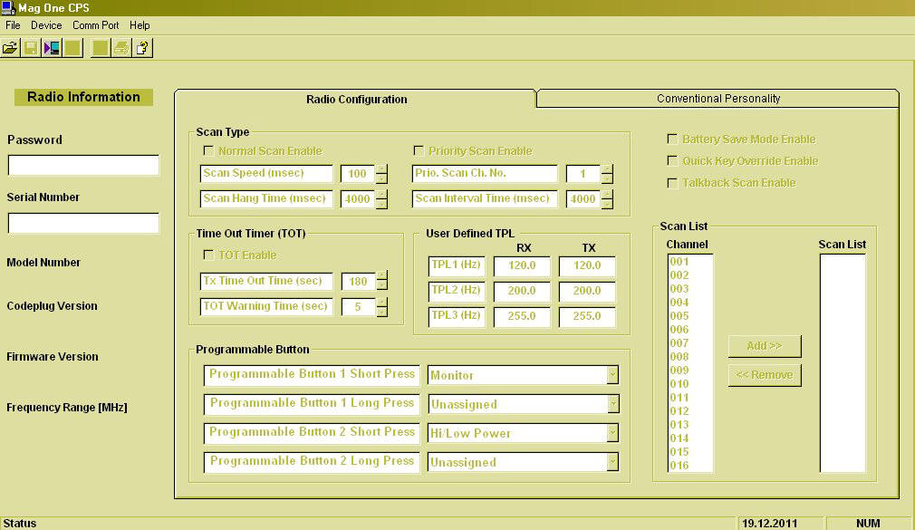This screenshot has width=915, height=530.
Task: Click the TPL3 TX frequency field
Action: tap(587, 316)
